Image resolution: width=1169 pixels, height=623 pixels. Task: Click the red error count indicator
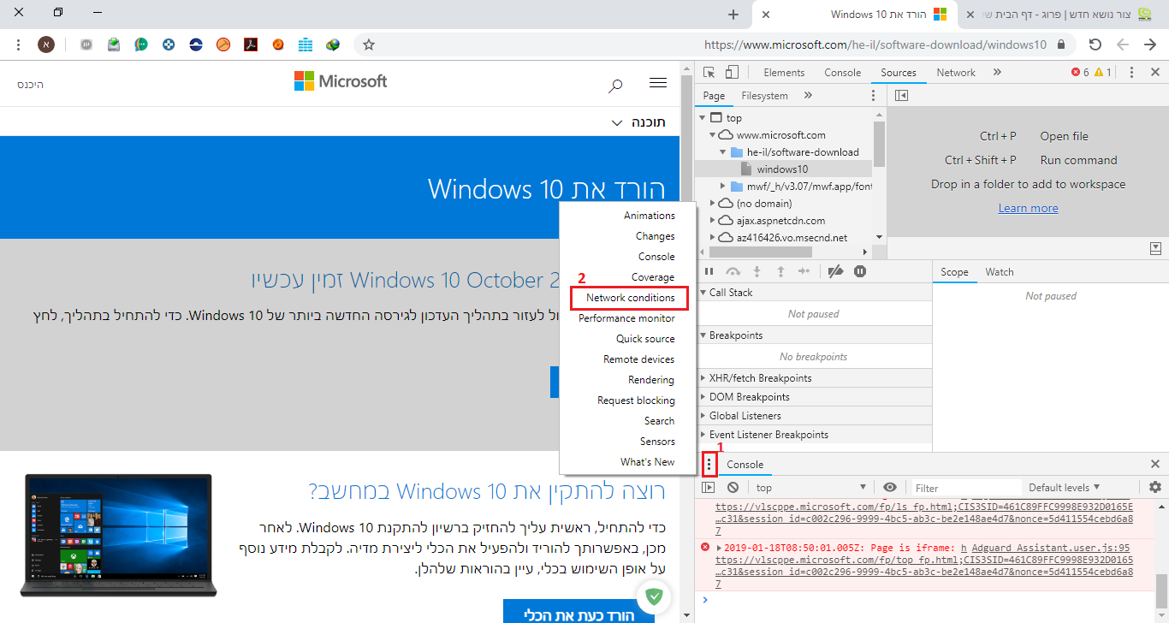click(x=1080, y=73)
